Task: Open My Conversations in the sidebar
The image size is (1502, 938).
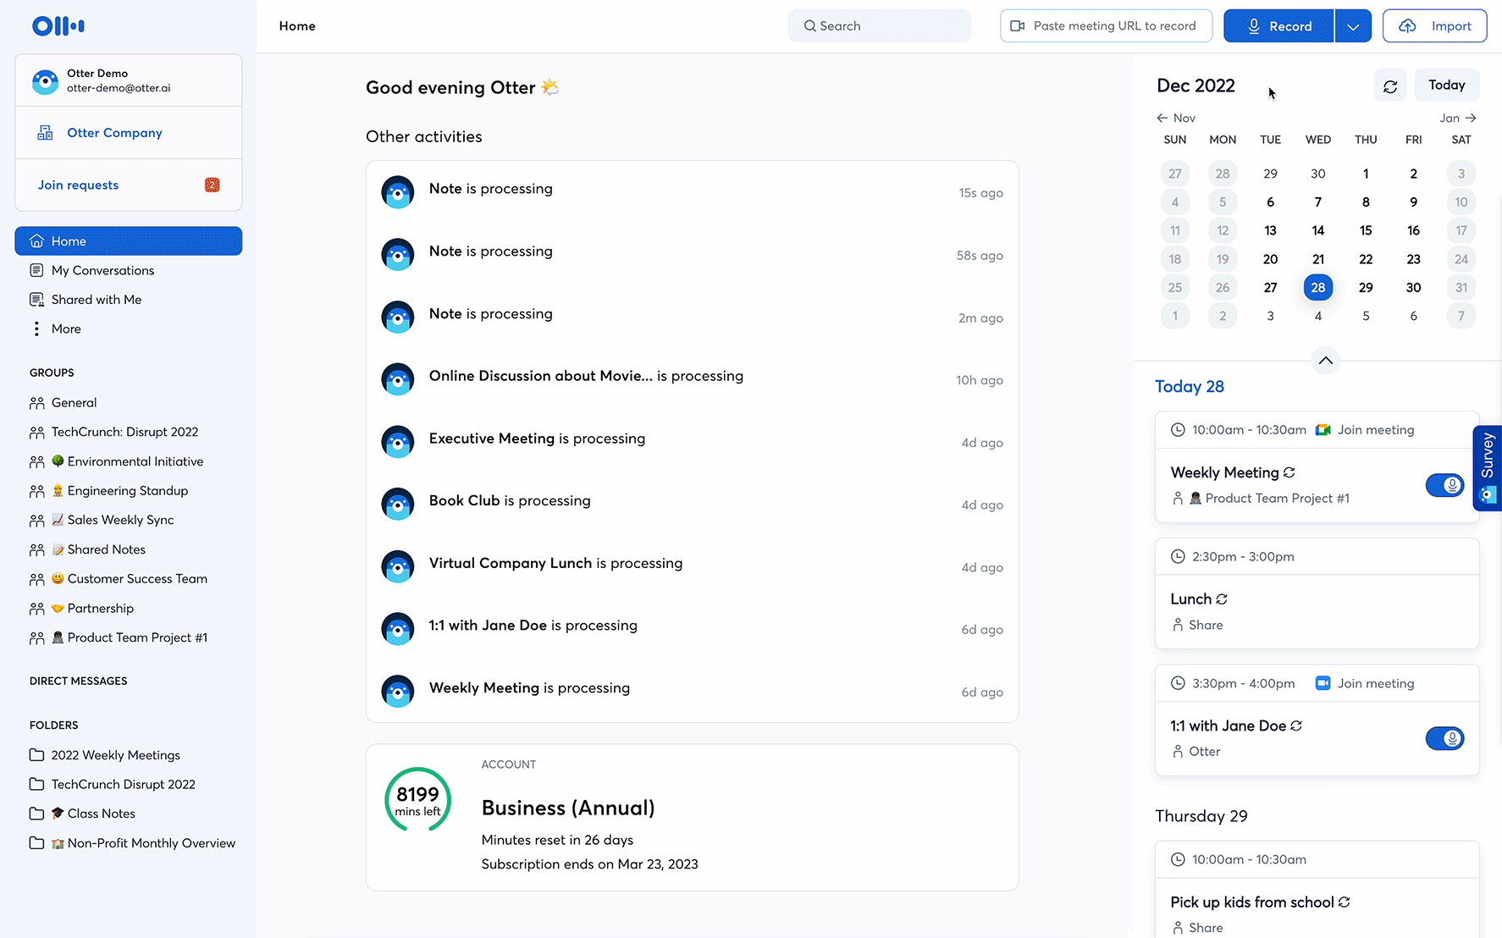Action: point(102,271)
